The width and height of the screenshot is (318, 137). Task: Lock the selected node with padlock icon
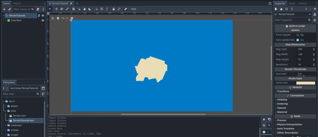(x=114, y=9)
